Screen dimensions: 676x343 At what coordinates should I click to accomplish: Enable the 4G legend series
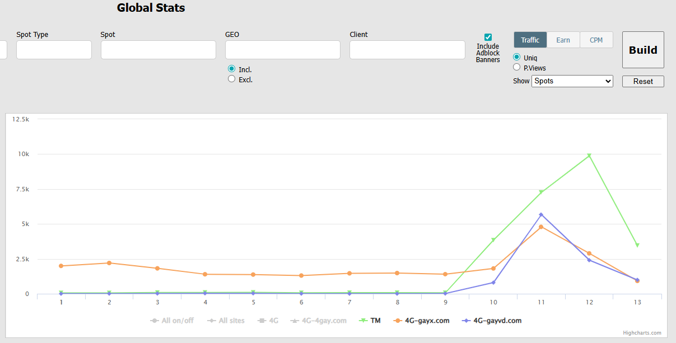(x=268, y=321)
